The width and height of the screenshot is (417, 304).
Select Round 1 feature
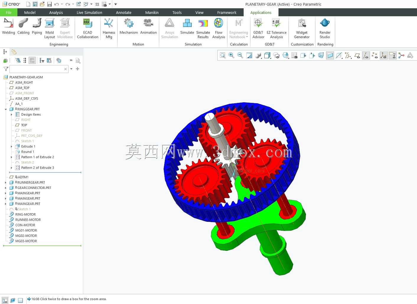[27, 152]
